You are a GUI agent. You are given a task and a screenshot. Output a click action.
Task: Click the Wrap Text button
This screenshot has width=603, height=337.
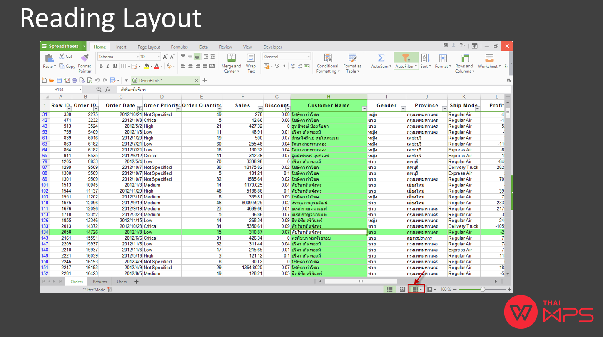coord(251,63)
